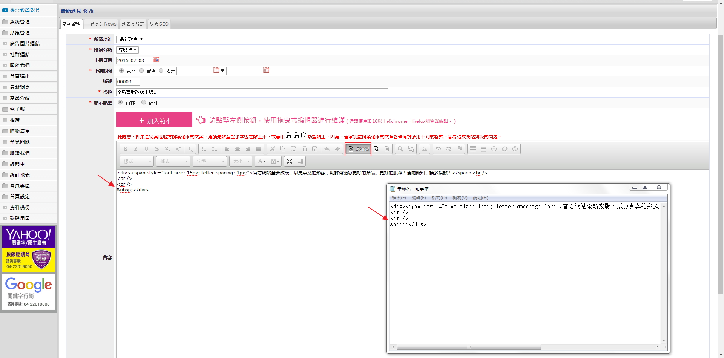Click the 加入範本 button

click(154, 120)
